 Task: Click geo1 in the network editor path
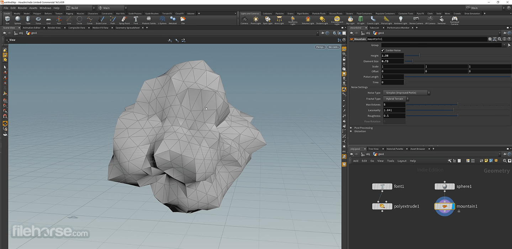pos(381,154)
